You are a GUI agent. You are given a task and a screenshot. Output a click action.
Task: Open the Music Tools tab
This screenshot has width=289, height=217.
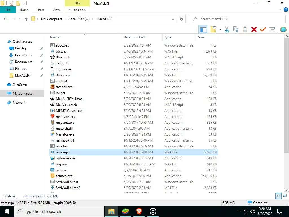77,10
